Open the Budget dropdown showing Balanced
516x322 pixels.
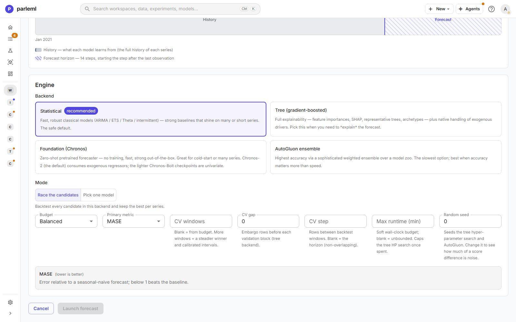pyautogui.click(x=66, y=221)
